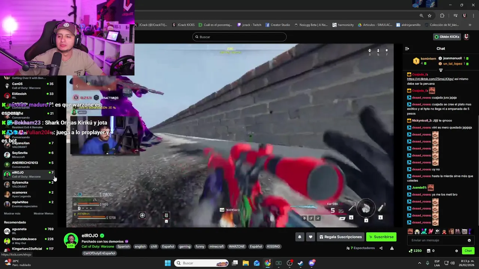Open the xcamorex channel in the sidebar

tap(28, 194)
